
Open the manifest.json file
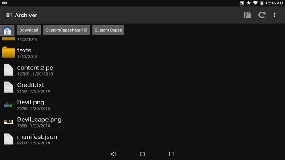(142, 139)
